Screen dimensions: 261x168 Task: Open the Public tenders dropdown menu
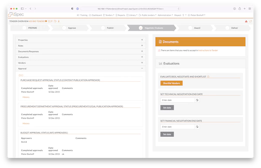pos(147,15)
